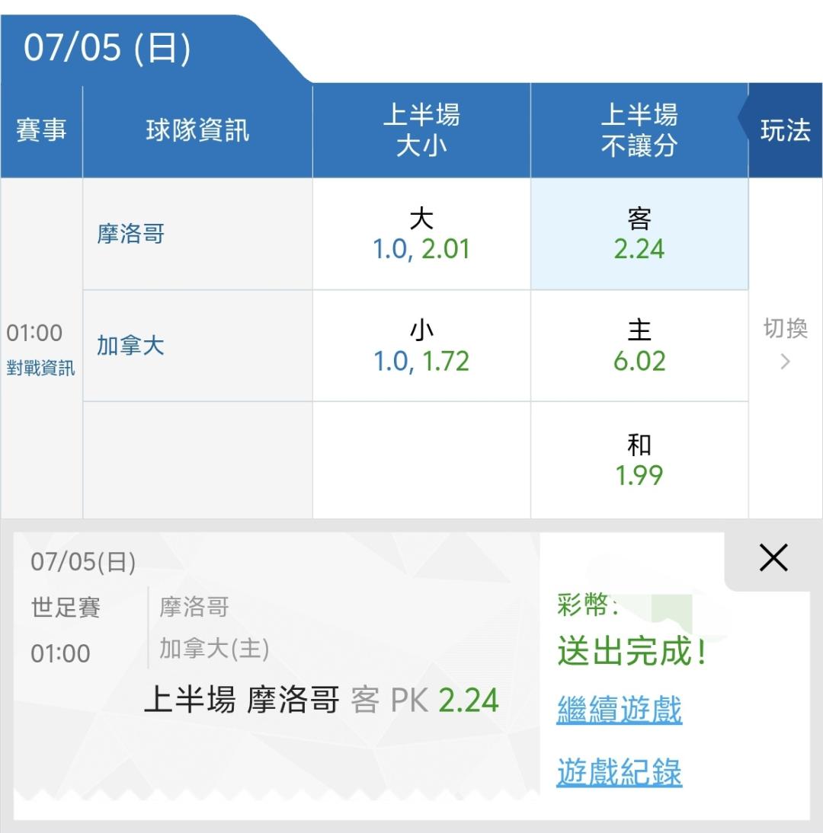Select 和 draw odds 1.99
823x833 pixels.
639,460
